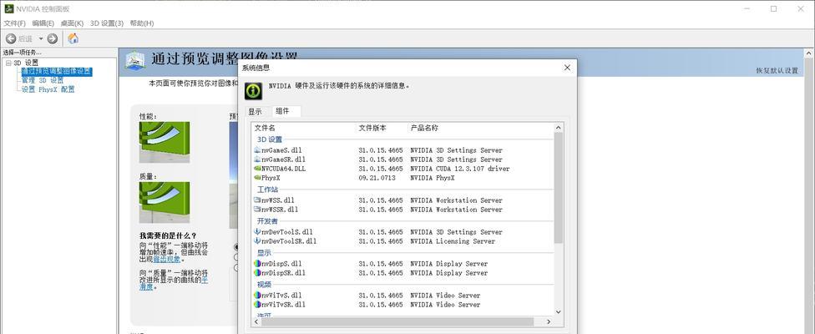Image resolution: width=815 pixels, height=334 pixels.
Task: Click the 质量 preview thumbnail
Action: coord(165,203)
